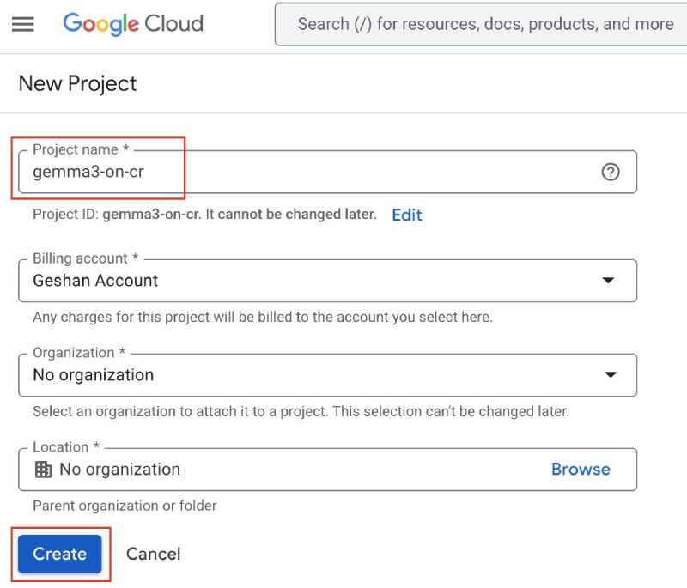Click the Google Cloud logo
Viewport: 687px width, 588px height.
[132, 24]
